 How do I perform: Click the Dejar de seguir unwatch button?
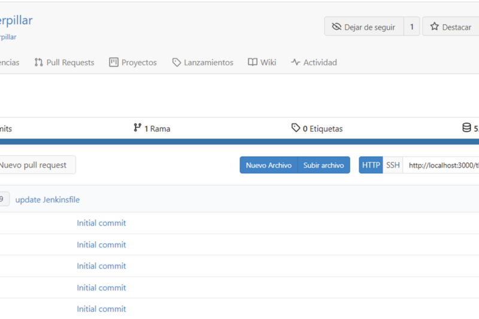[364, 27]
